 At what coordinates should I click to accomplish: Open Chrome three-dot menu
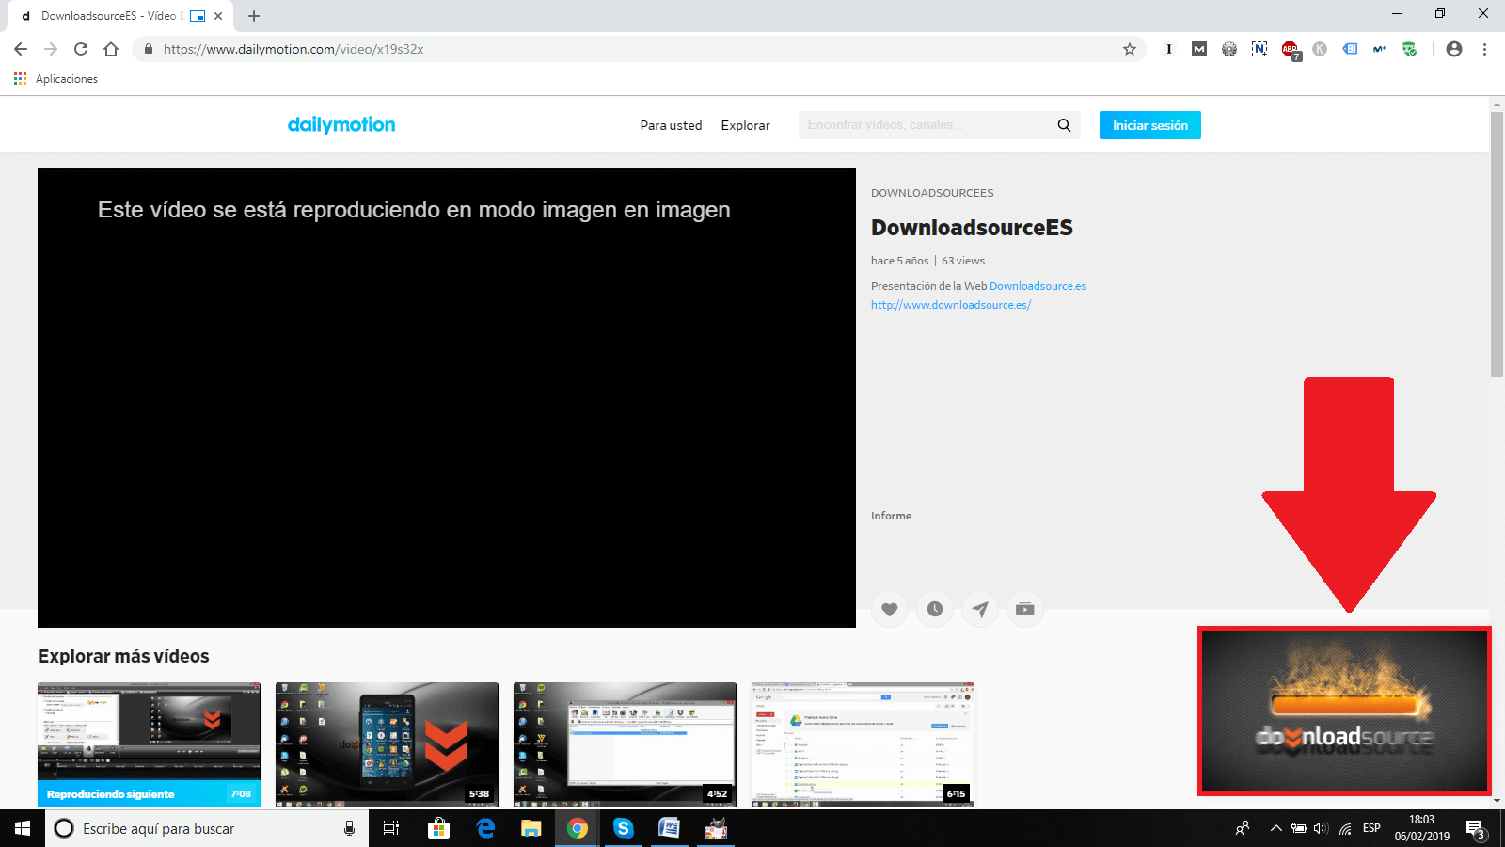tap(1485, 49)
